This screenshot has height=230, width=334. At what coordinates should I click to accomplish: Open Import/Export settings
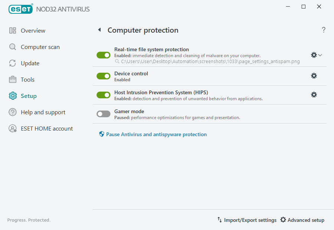click(x=247, y=220)
